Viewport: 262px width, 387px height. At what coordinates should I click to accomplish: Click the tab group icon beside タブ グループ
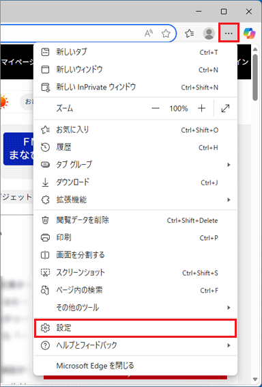45,164
